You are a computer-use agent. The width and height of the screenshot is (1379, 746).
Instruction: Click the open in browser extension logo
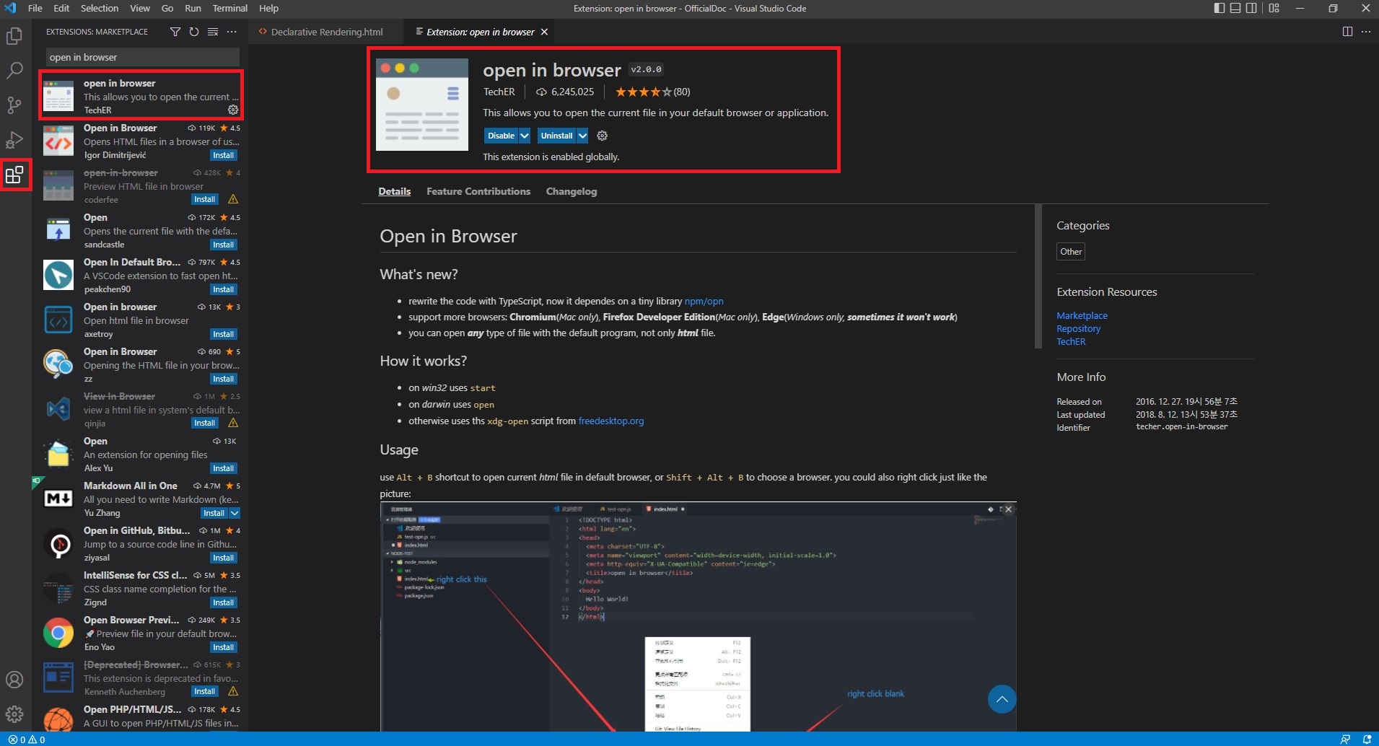pyautogui.click(x=422, y=105)
